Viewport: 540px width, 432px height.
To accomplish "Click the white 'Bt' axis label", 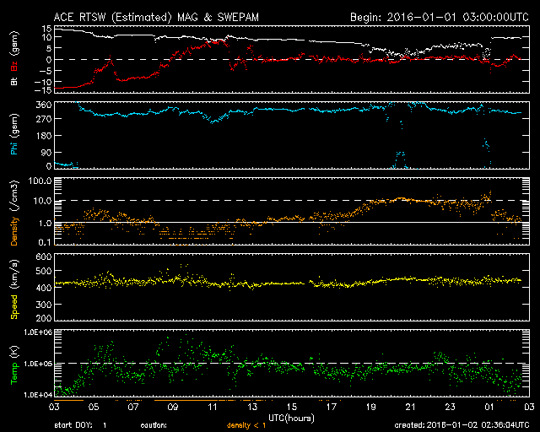I will [x=14, y=81].
